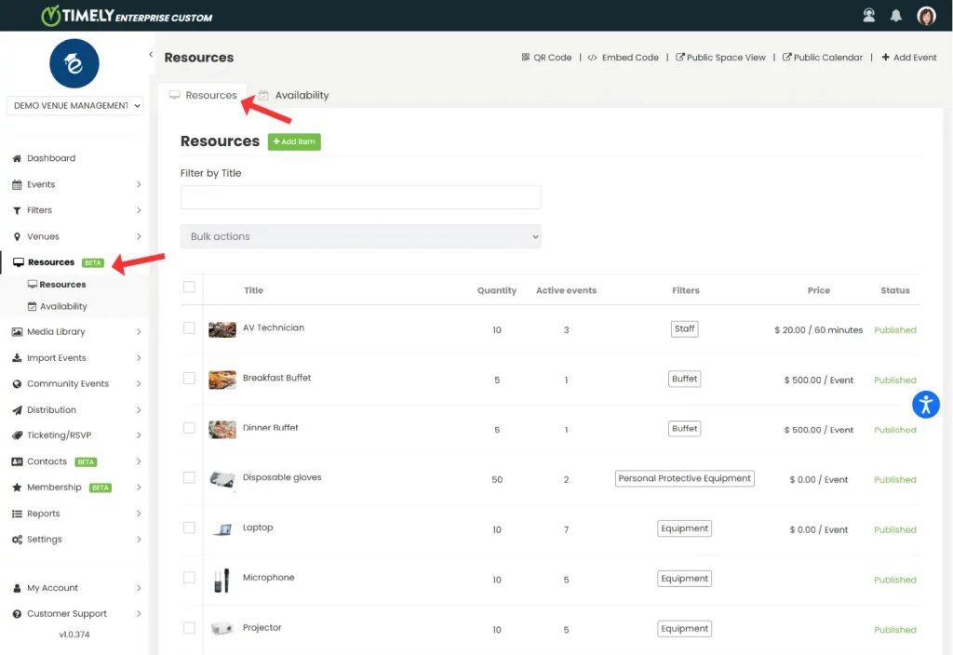Open the support agent icon in header

point(869,15)
